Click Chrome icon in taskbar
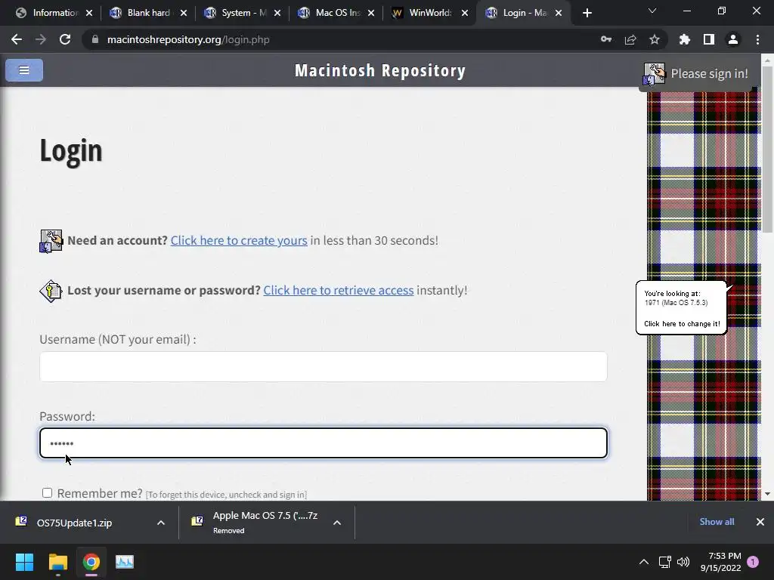This screenshot has height=580, width=774. [91, 562]
